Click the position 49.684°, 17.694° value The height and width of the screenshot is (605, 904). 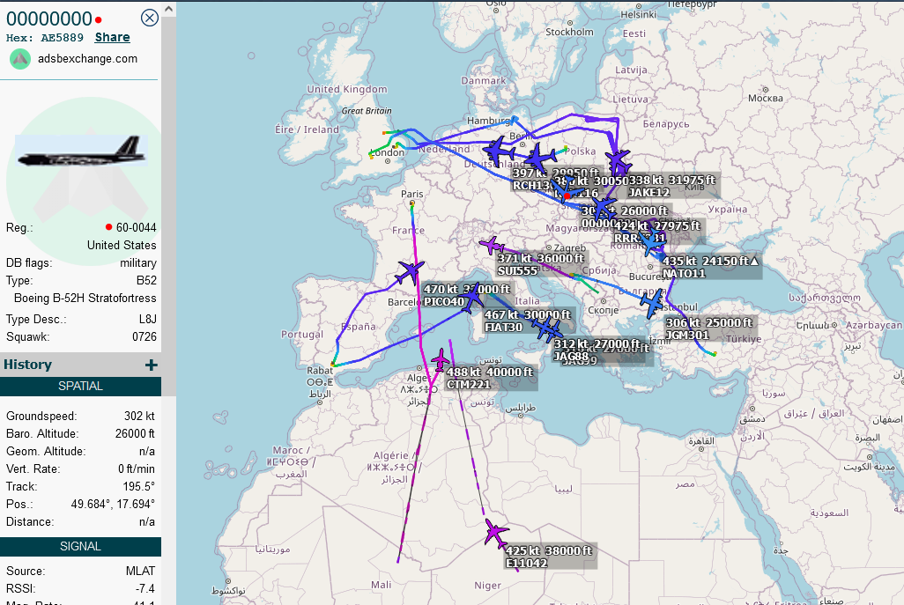click(113, 504)
